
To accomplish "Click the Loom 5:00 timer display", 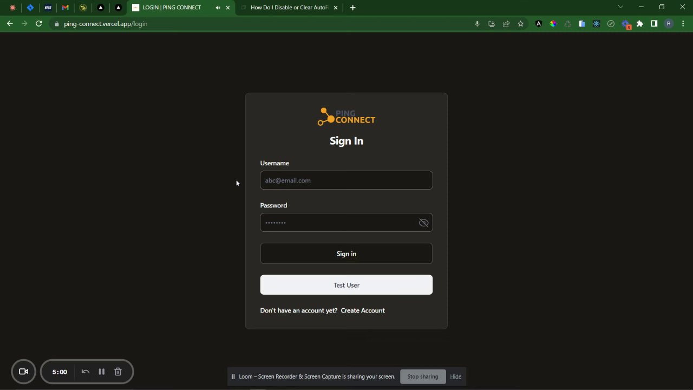I will pos(60,372).
